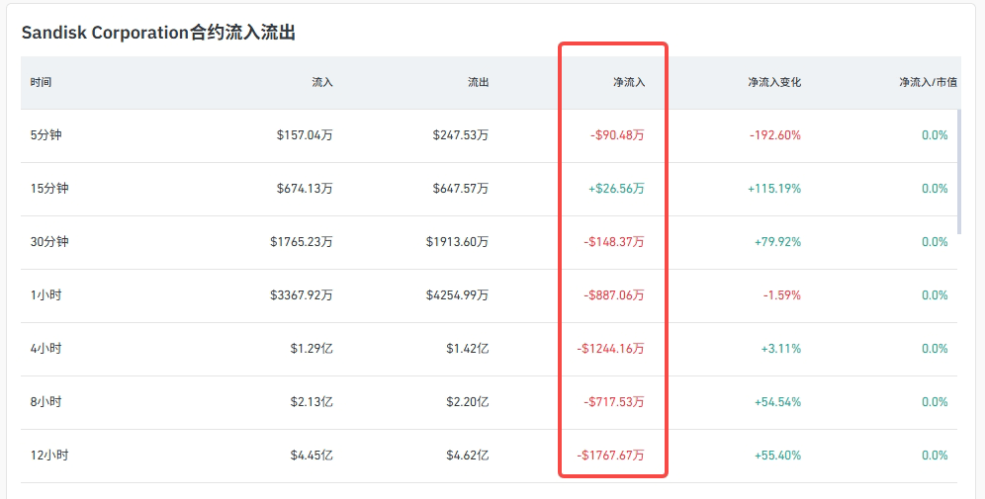The height and width of the screenshot is (499, 985).
Task: Select the 4小时 row label
Action: pos(45,349)
